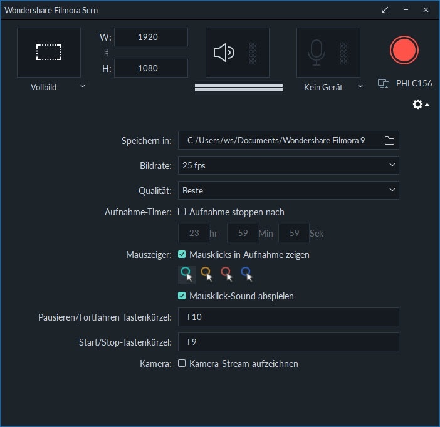Click the hours timer field
The width and height of the screenshot is (440, 427).
click(x=194, y=233)
